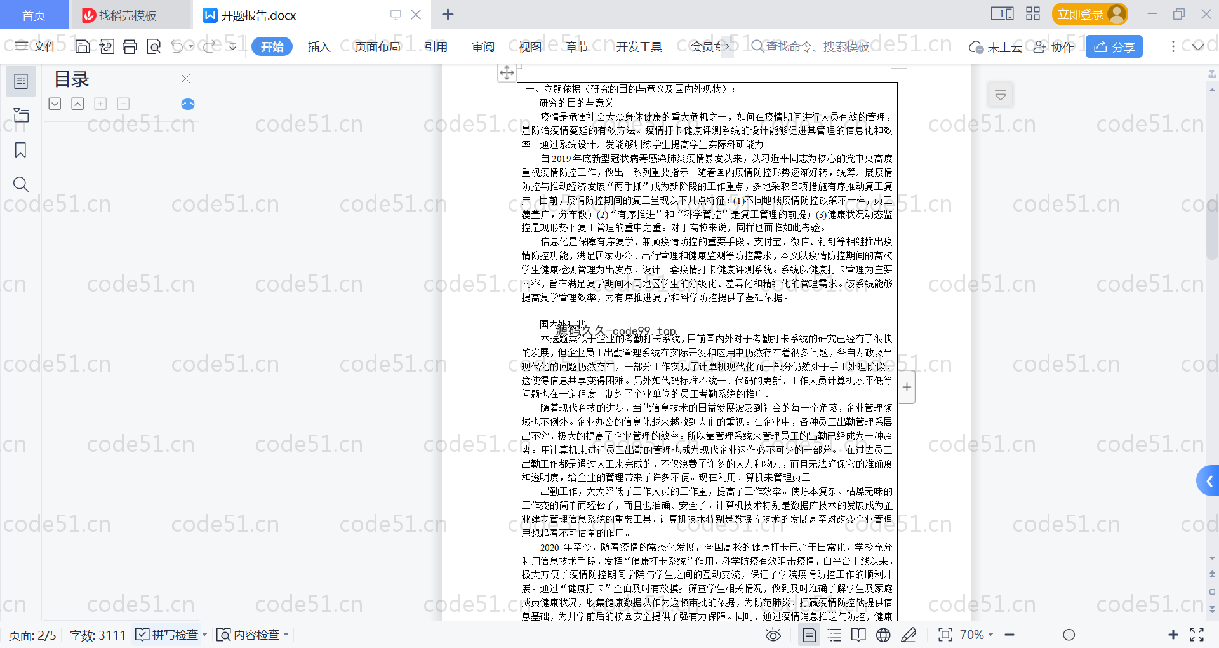Open the outline/TOC panel icon in sidebar
This screenshot has width=1219, height=648.
pos(21,81)
